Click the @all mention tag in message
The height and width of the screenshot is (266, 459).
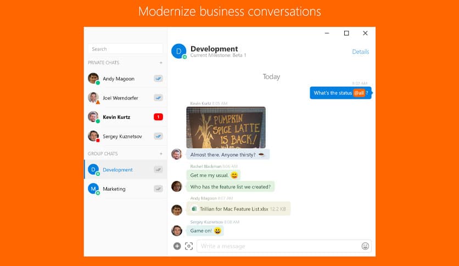coord(359,93)
